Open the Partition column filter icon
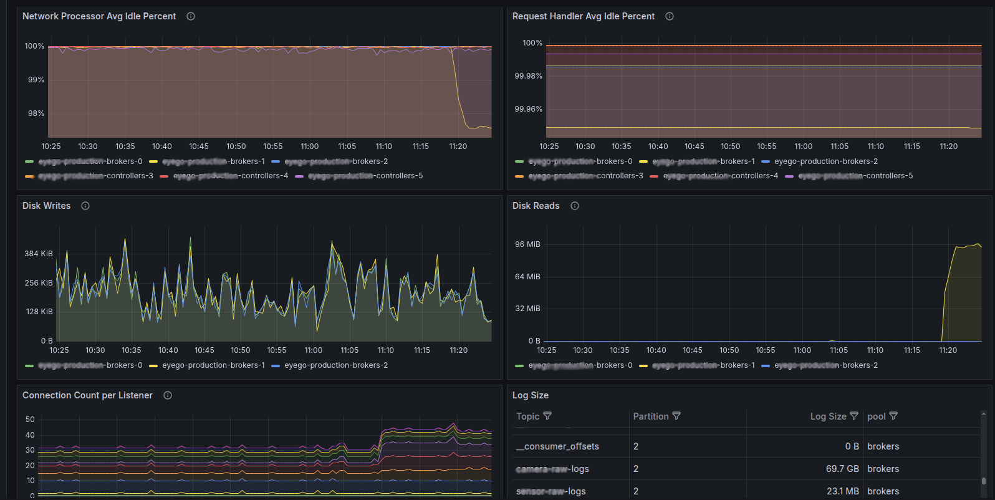 [x=676, y=416]
